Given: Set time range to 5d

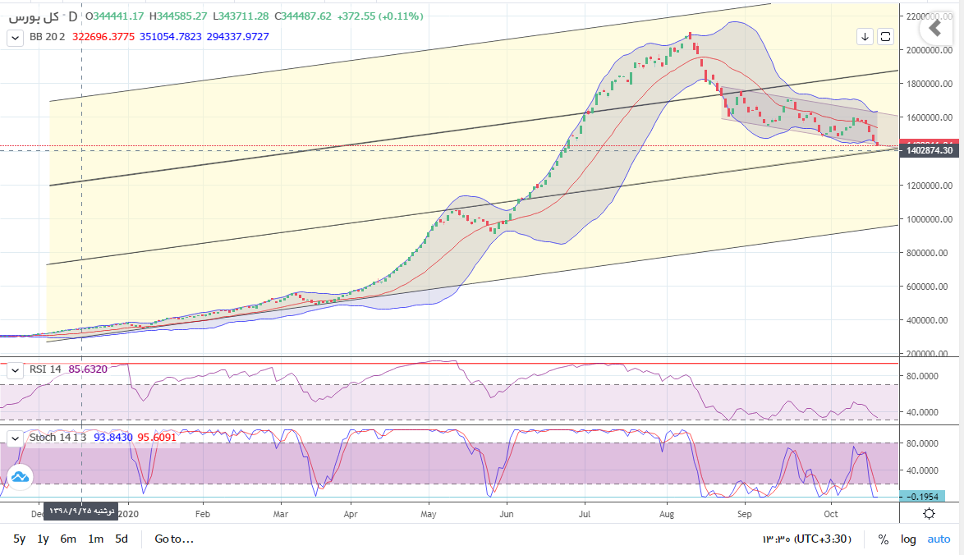Looking at the screenshot, I should [122, 539].
